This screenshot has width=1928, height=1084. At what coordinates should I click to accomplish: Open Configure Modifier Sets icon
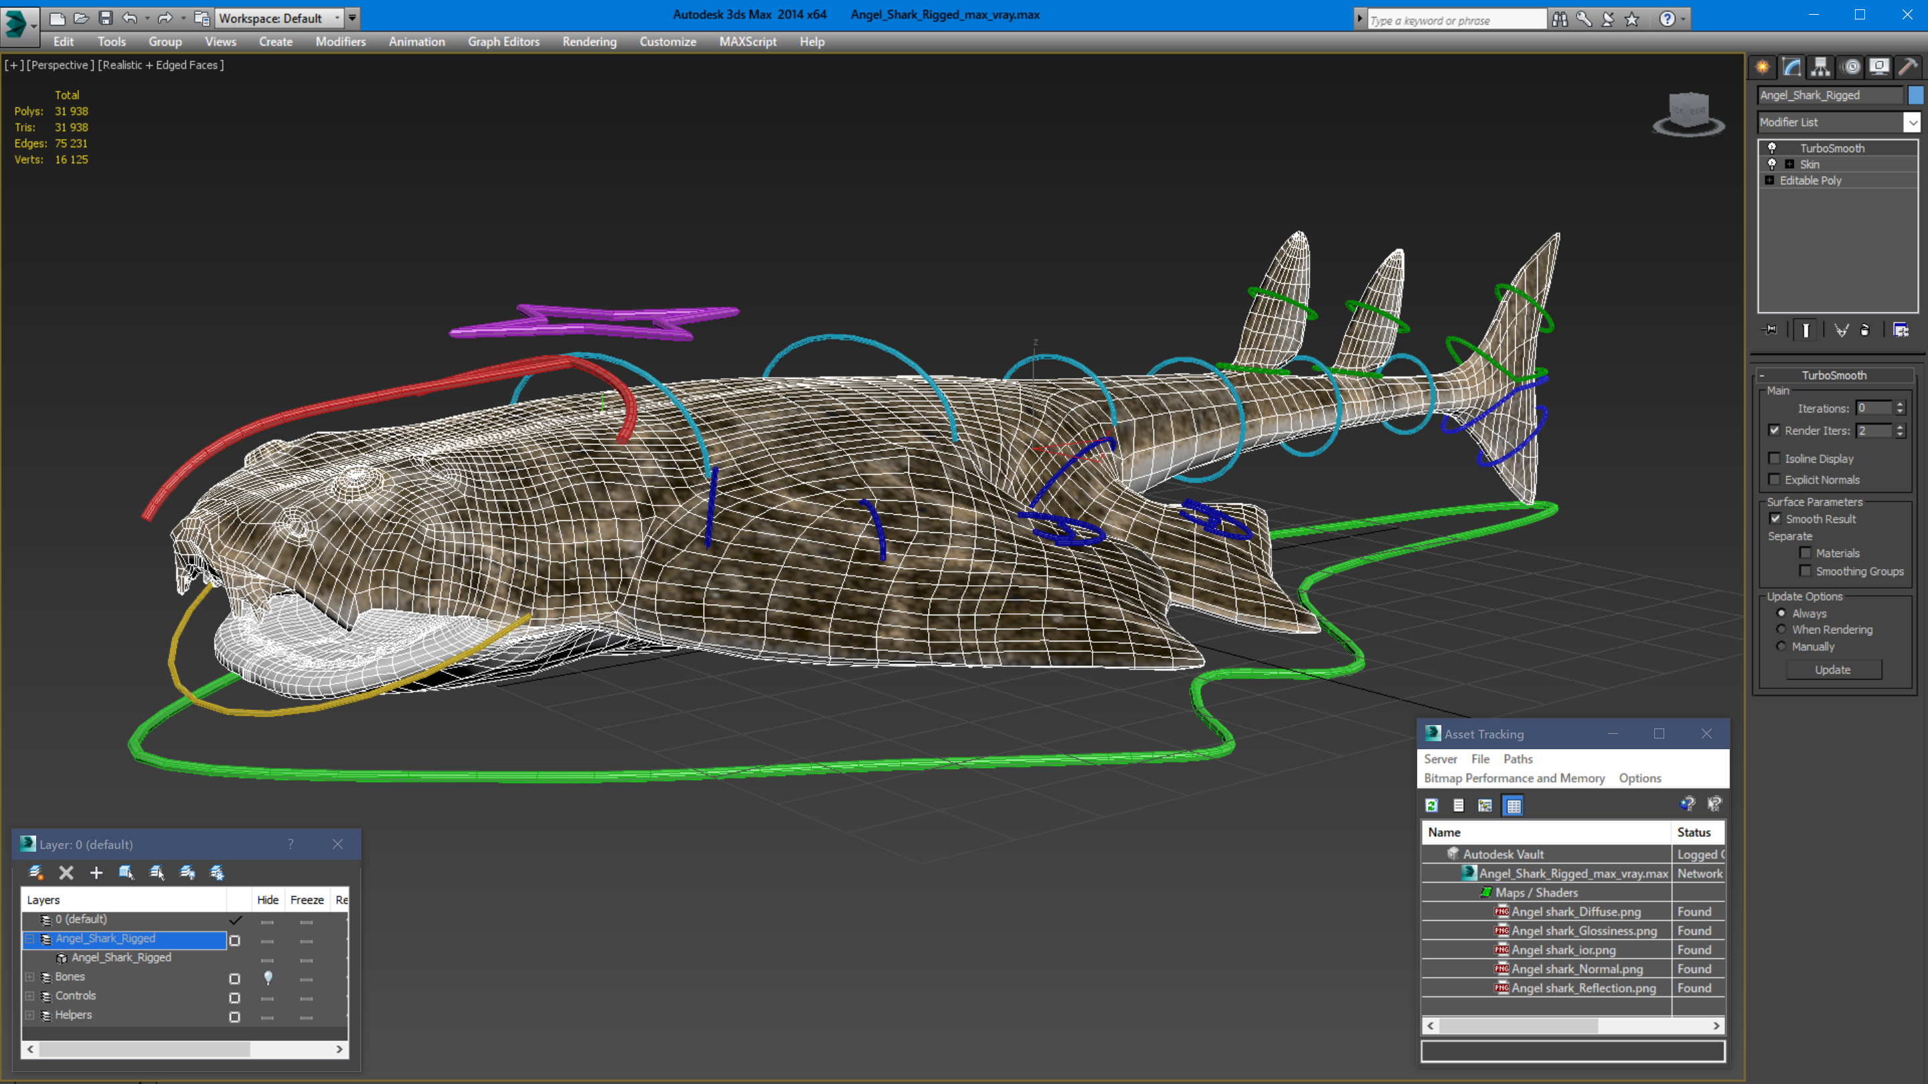1901,330
